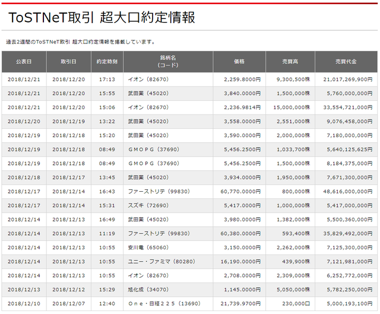Click the volume 5,050,000株
This screenshot has width=380, height=314.
pyautogui.click(x=293, y=290)
